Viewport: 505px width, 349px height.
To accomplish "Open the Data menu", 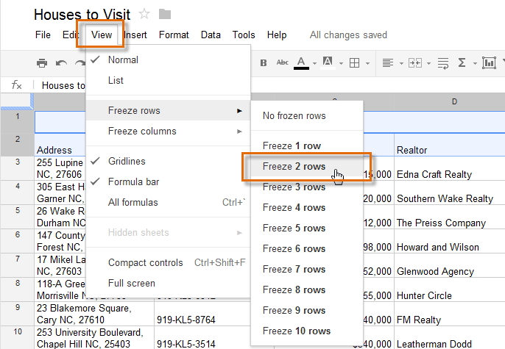I will 211,35.
